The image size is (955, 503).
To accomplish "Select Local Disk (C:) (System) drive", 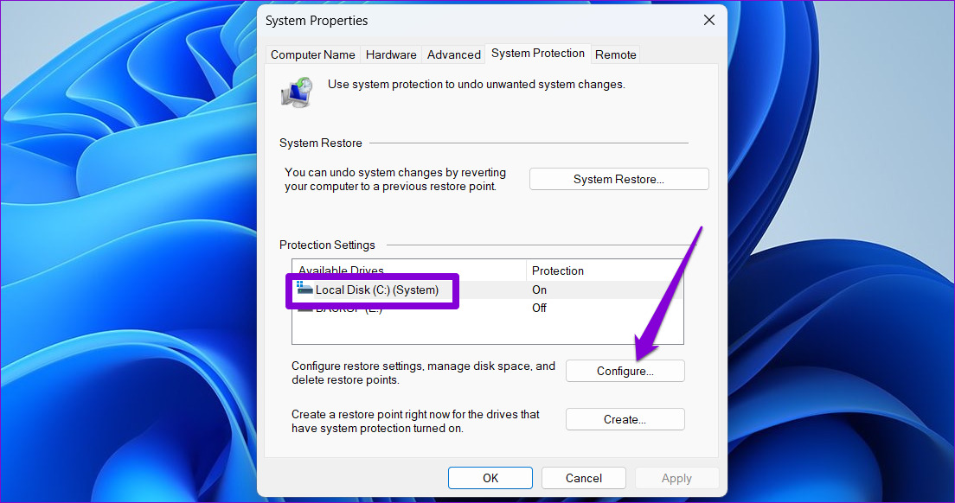I will tap(376, 290).
